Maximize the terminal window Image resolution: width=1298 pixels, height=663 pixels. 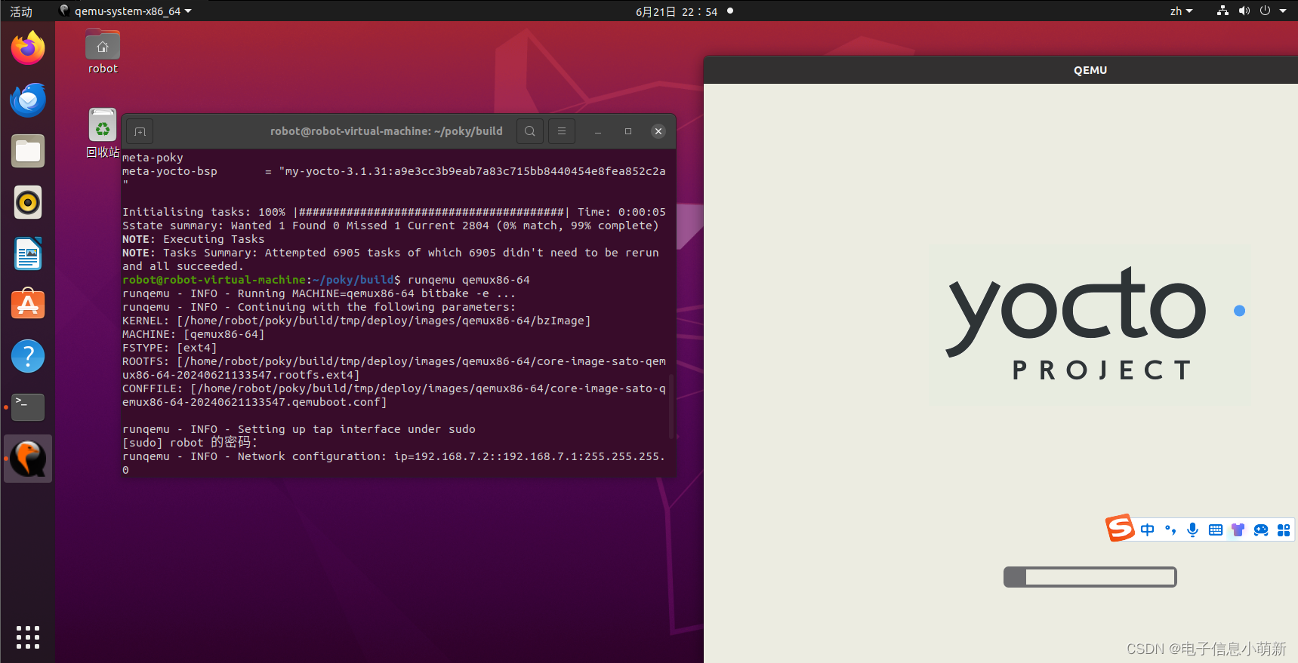tap(628, 131)
